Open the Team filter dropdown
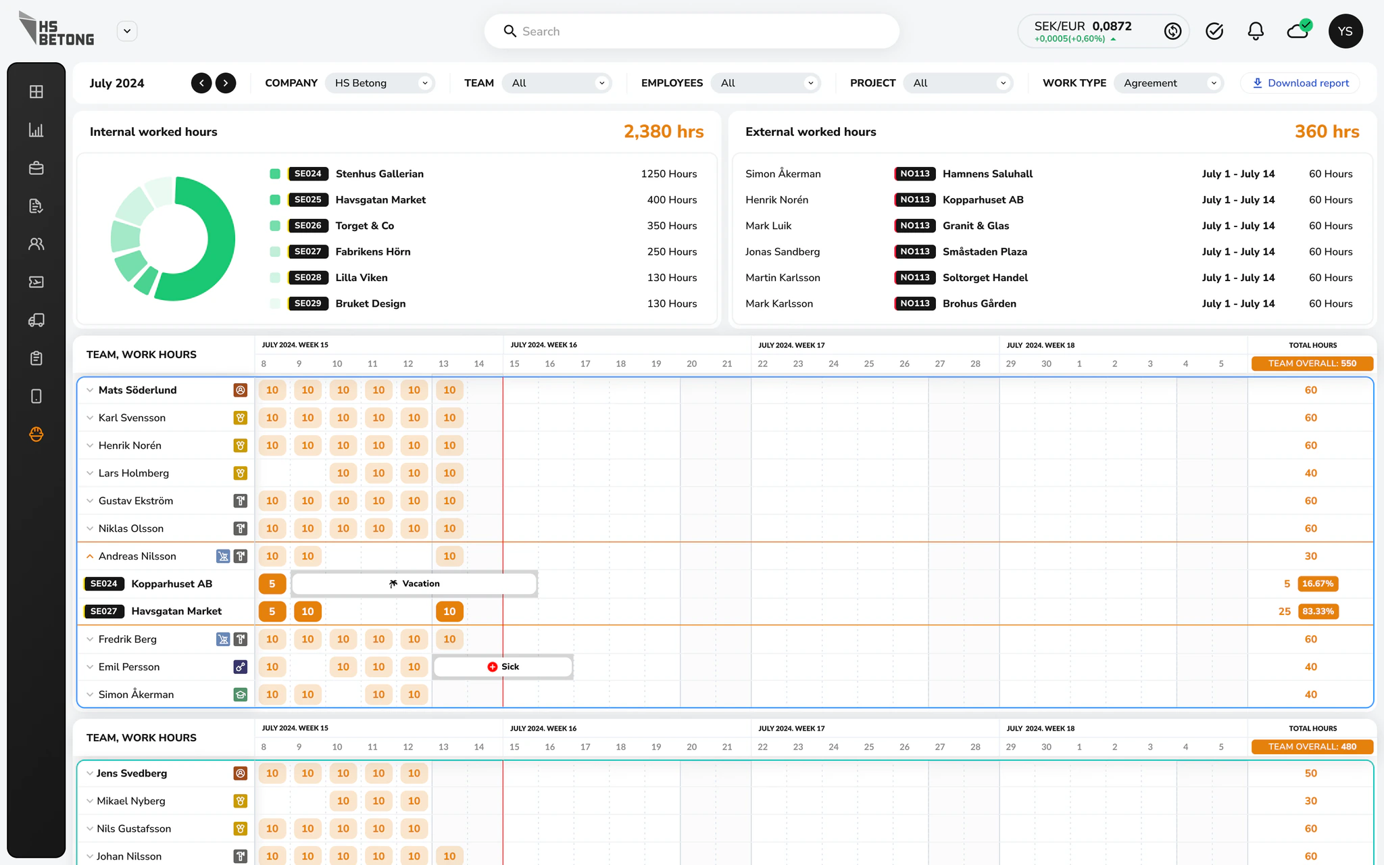1384x865 pixels. [x=558, y=83]
